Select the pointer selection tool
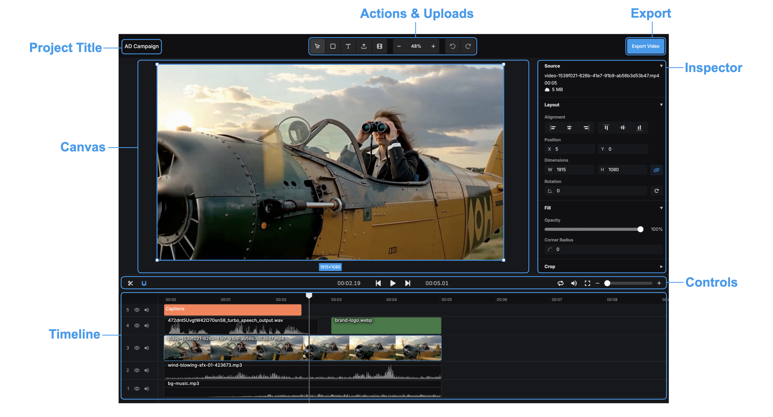 (317, 46)
